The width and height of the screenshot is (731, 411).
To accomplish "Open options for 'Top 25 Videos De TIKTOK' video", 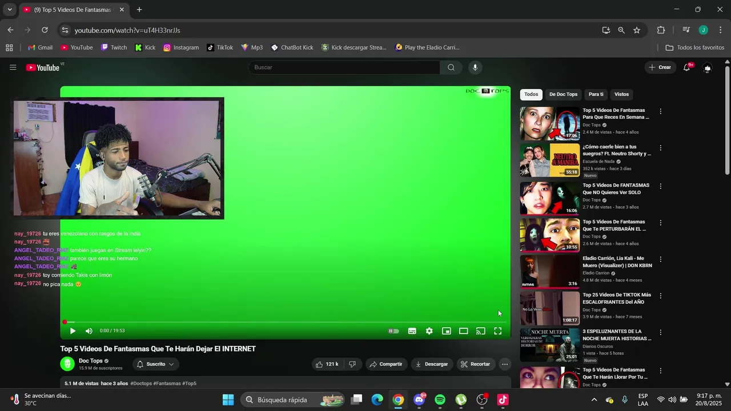I will click(x=661, y=296).
